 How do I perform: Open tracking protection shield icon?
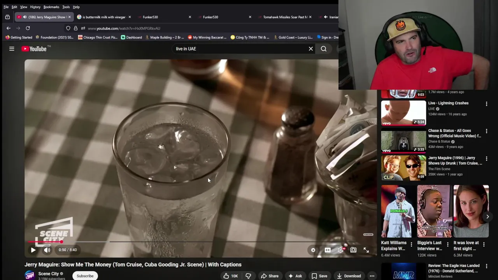68,28
